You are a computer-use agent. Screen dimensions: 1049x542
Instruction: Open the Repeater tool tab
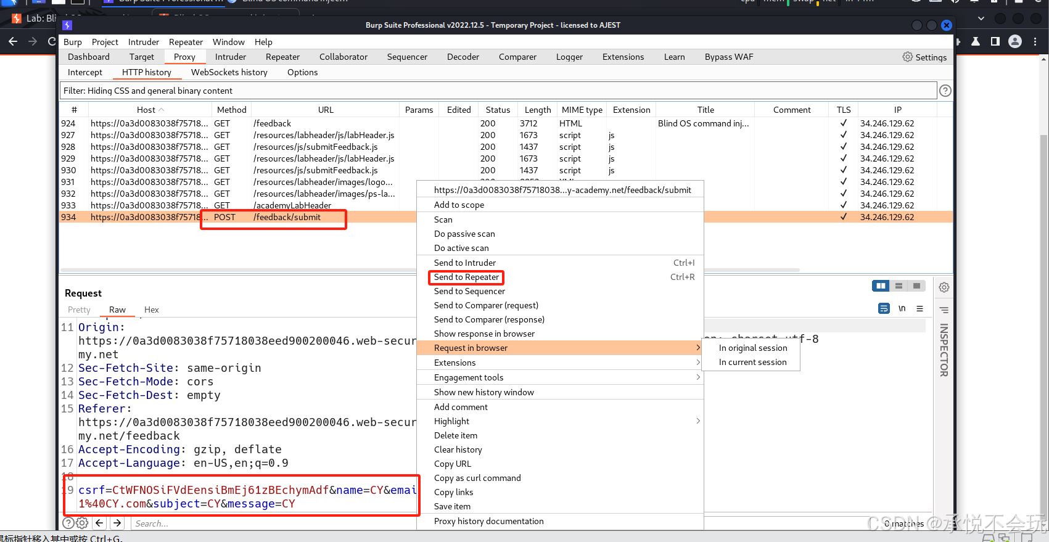(x=282, y=57)
